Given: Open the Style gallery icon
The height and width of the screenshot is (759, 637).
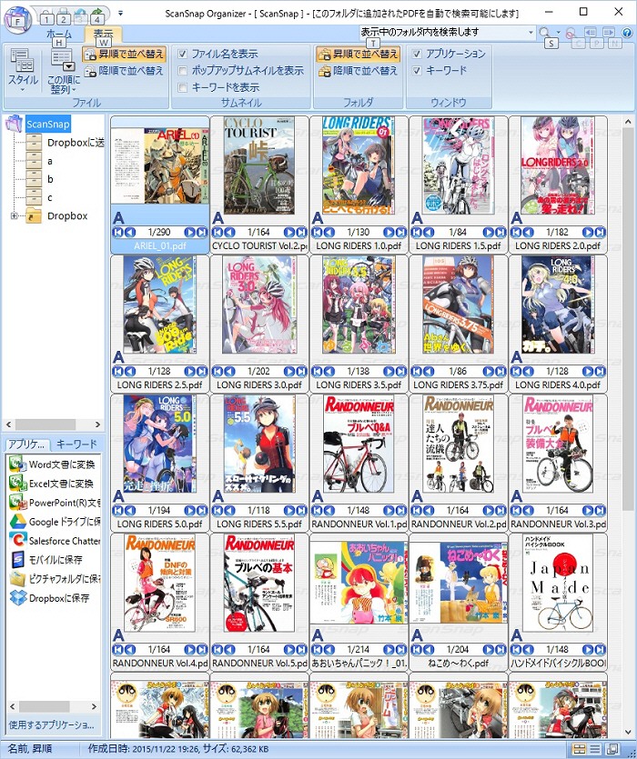Looking at the screenshot, I should pyautogui.click(x=22, y=61).
